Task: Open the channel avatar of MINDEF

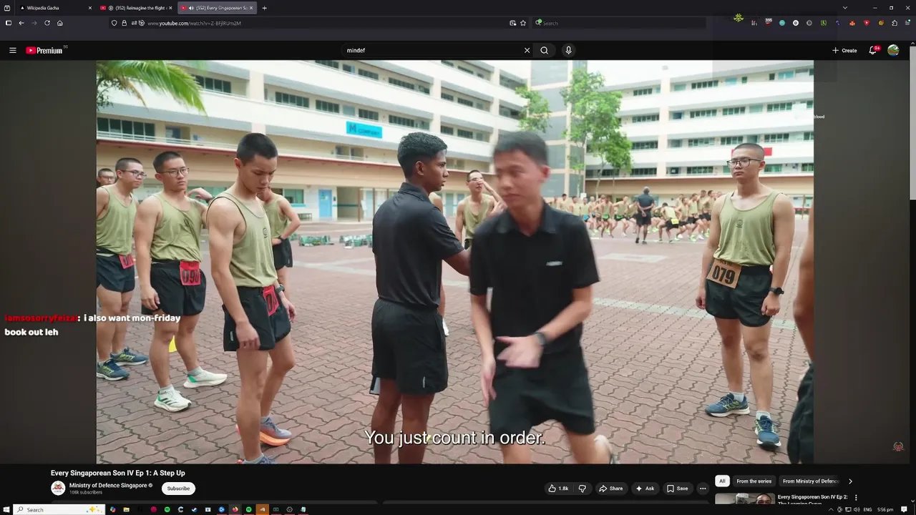Action: point(58,489)
